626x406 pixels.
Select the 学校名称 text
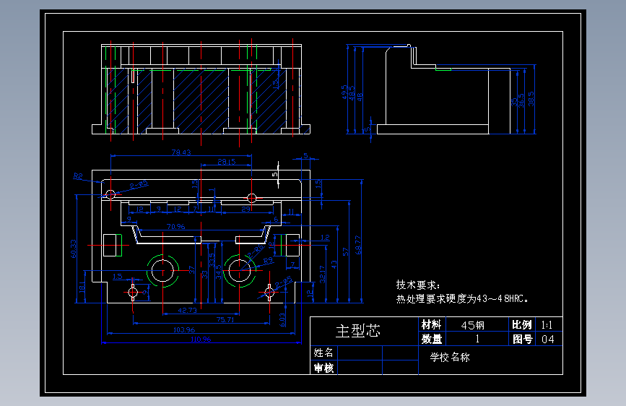[450, 357]
